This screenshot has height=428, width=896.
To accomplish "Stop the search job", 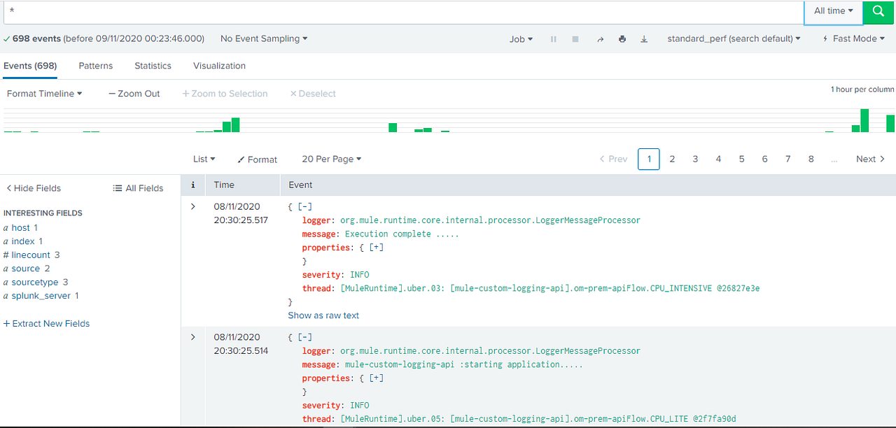I will (x=575, y=39).
